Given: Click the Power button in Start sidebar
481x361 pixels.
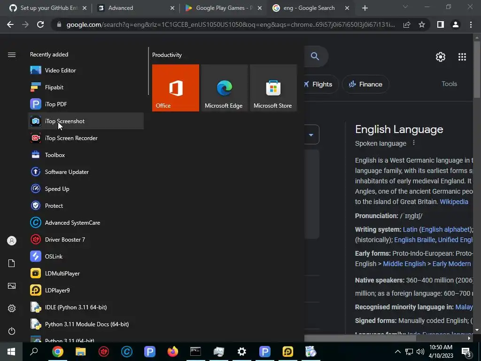Looking at the screenshot, I should 12,331.
